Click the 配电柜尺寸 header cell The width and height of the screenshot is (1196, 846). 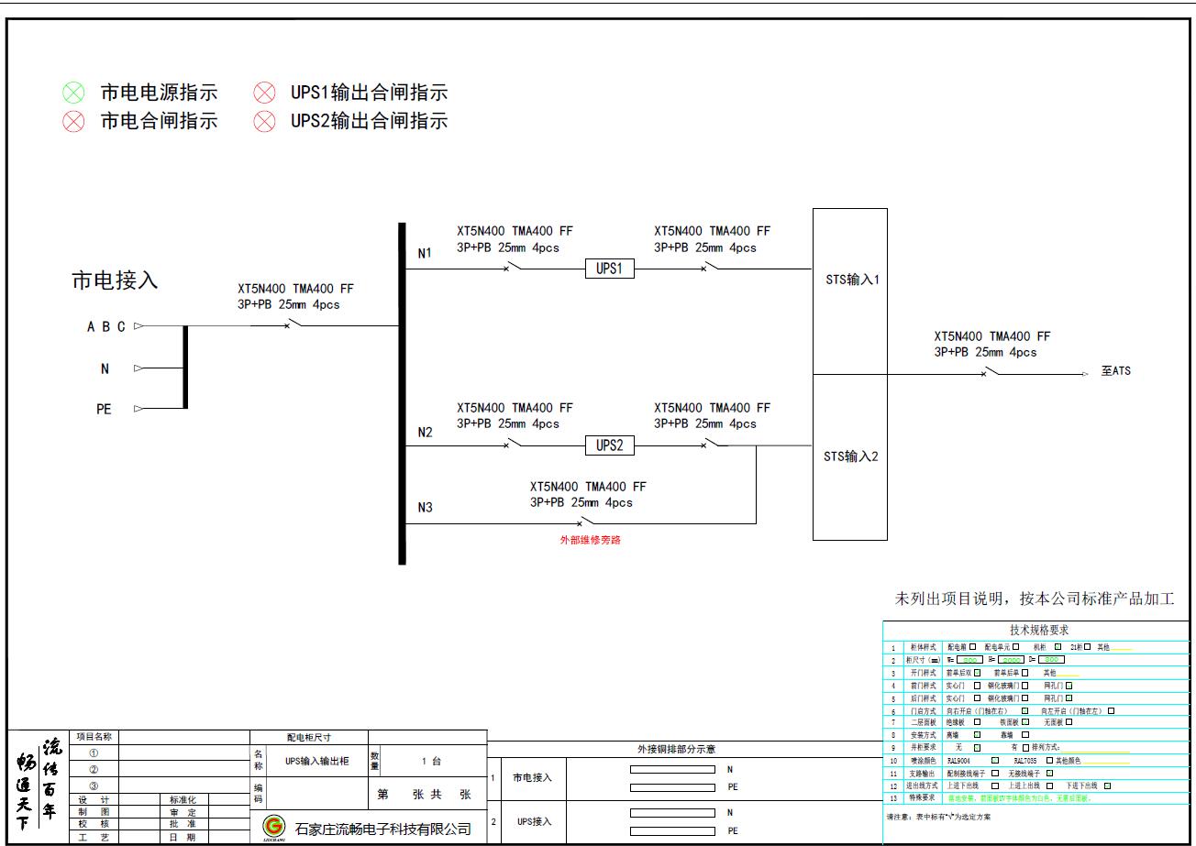(309, 737)
